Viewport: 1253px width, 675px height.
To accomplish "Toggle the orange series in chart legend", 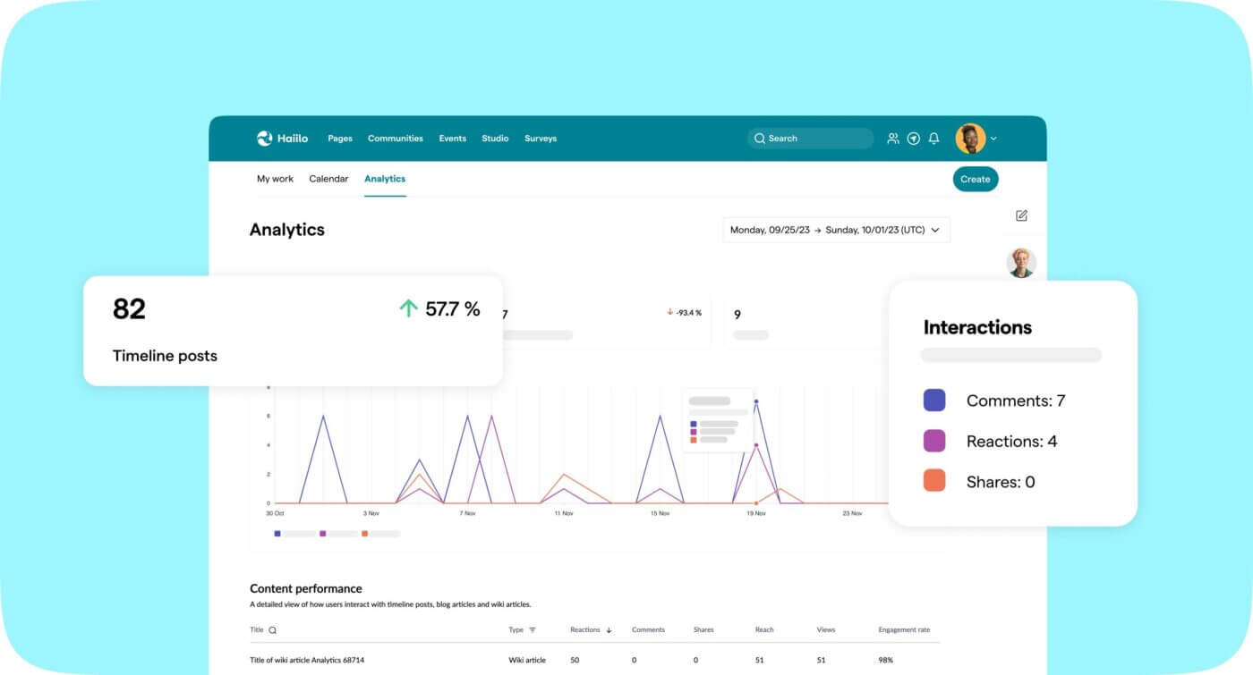I will pyautogui.click(x=364, y=534).
